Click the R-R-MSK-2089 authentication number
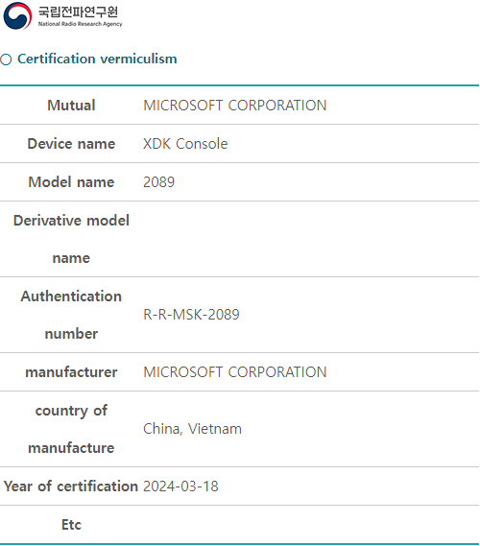Viewport: 480px width, 546px height. (x=191, y=315)
